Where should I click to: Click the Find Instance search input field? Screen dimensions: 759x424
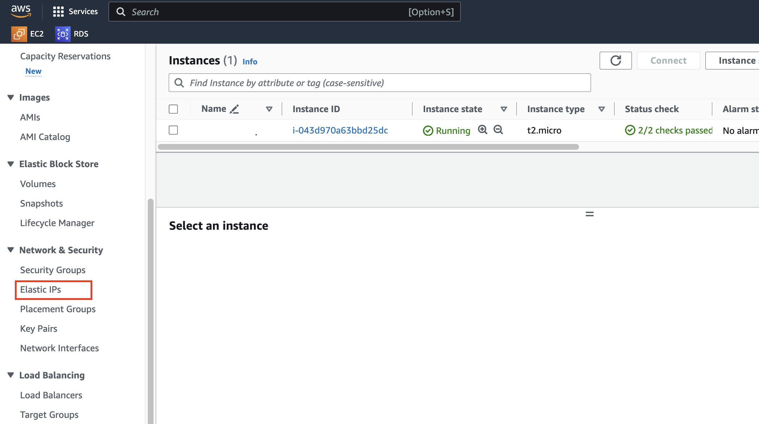pyautogui.click(x=379, y=83)
